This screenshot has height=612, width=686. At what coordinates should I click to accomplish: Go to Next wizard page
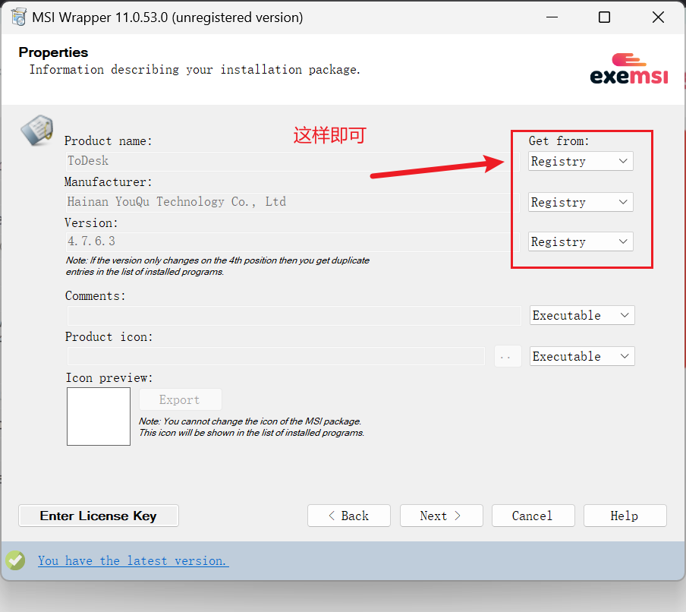tap(441, 516)
